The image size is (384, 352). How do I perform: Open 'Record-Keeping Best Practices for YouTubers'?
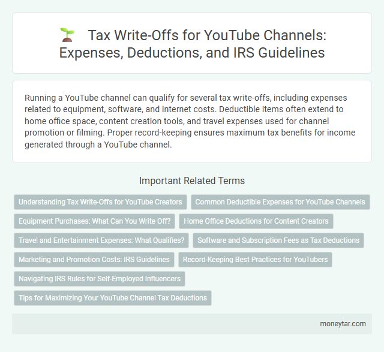[x=255, y=260]
